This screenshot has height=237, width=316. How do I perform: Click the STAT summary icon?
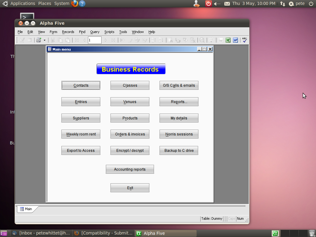[220, 40]
